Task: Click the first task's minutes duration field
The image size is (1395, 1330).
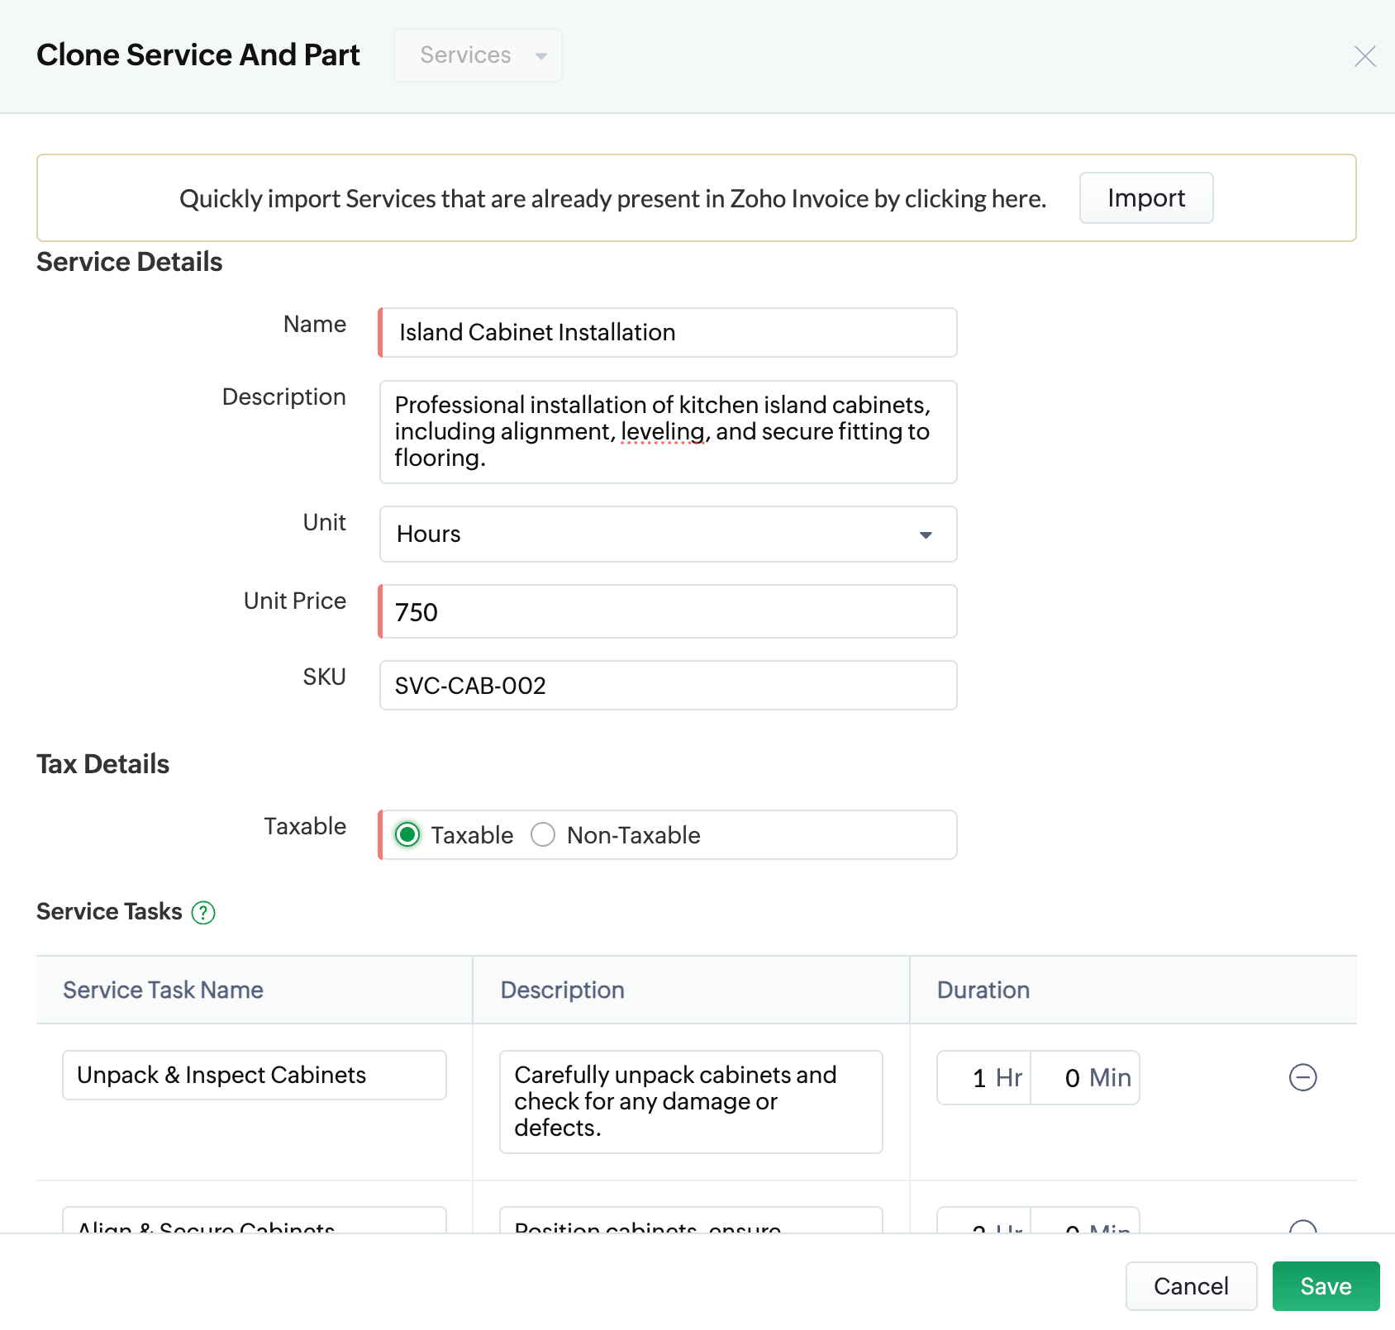Action: click(1085, 1078)
